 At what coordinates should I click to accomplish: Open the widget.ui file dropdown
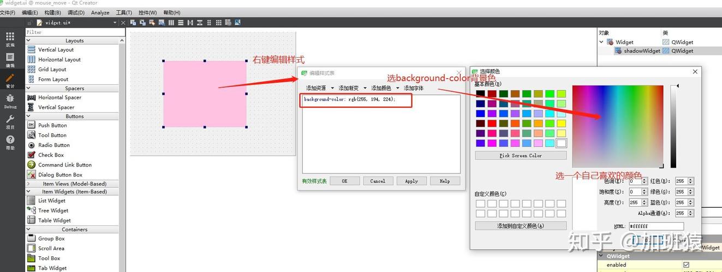click(115, 23)
